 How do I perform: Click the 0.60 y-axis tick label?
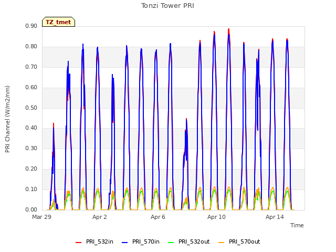point(31,88)
